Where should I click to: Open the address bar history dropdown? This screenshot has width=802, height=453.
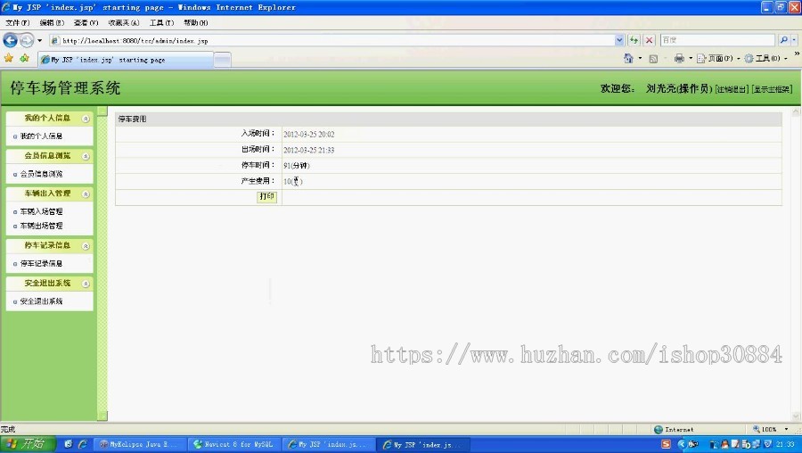[619, 40]
